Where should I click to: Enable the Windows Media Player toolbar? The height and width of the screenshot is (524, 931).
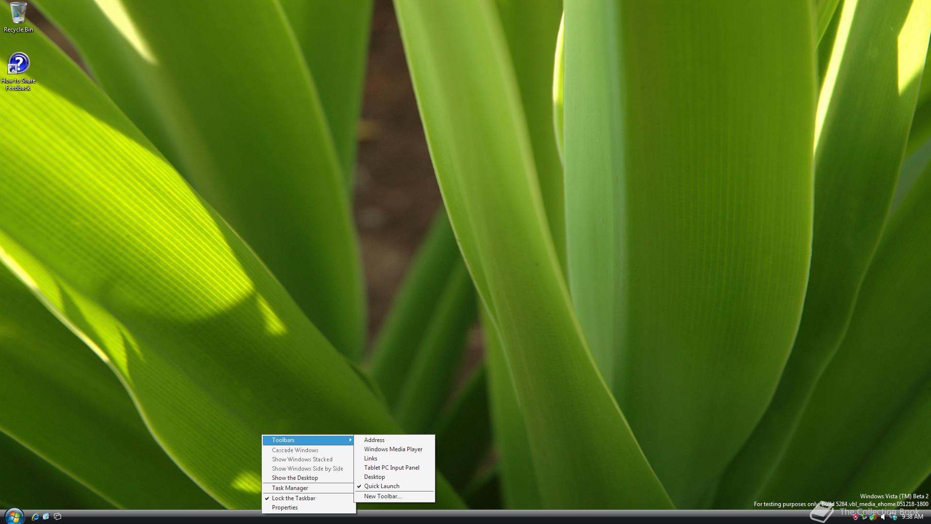393,449
